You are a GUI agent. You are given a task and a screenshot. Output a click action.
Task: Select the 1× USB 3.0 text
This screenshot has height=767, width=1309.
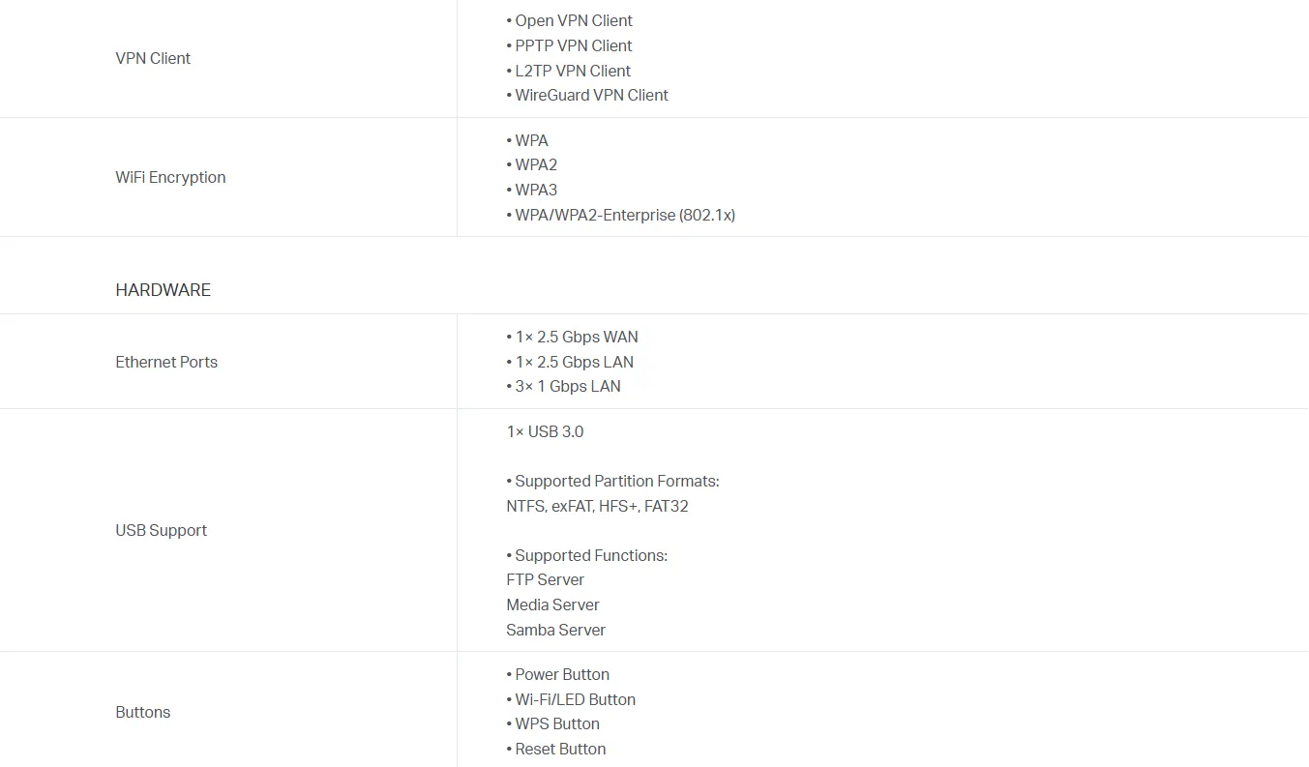[x=545, y=431]
